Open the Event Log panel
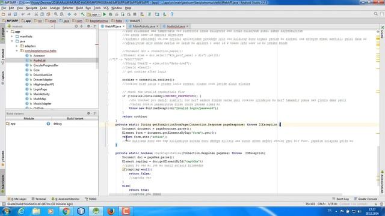Image resolution: width=385 pixels, height=216 pixels. click(x=340, y=199)
